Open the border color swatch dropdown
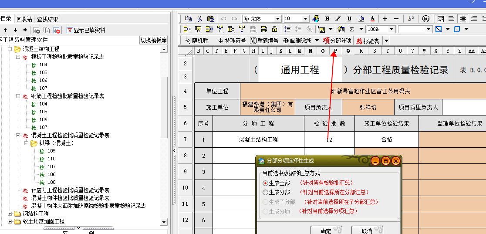Screen dimensions: 486x234 (448, 29)
